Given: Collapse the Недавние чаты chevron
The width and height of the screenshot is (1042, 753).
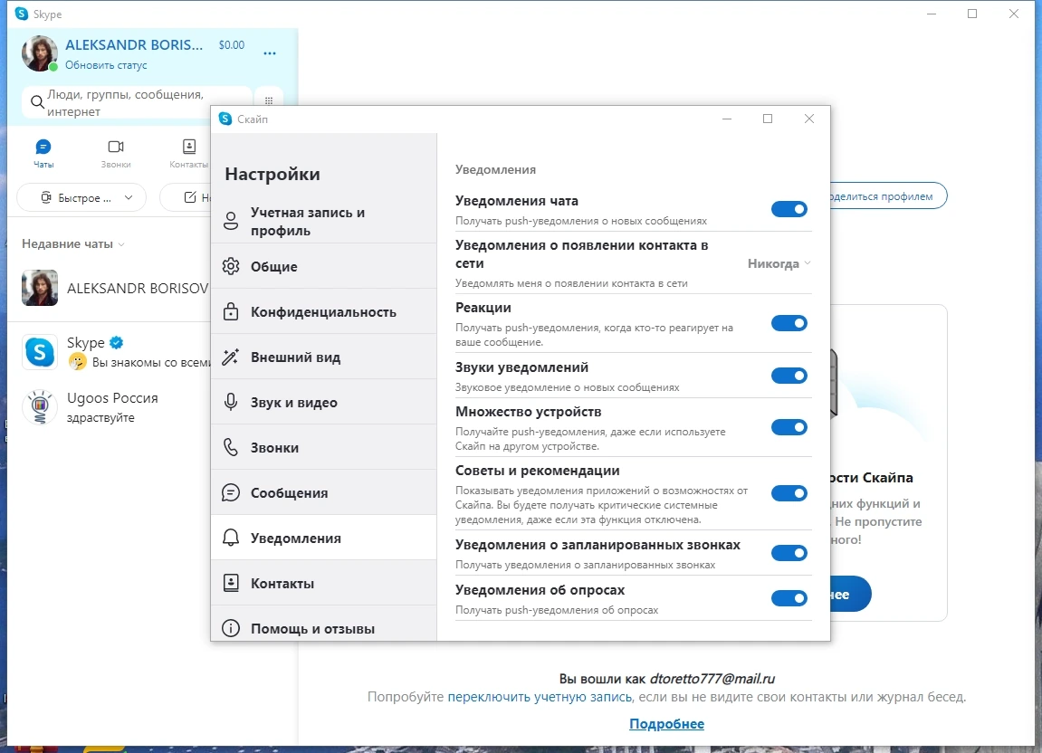Looking at the screenshot, I should (x=121, y=244).
